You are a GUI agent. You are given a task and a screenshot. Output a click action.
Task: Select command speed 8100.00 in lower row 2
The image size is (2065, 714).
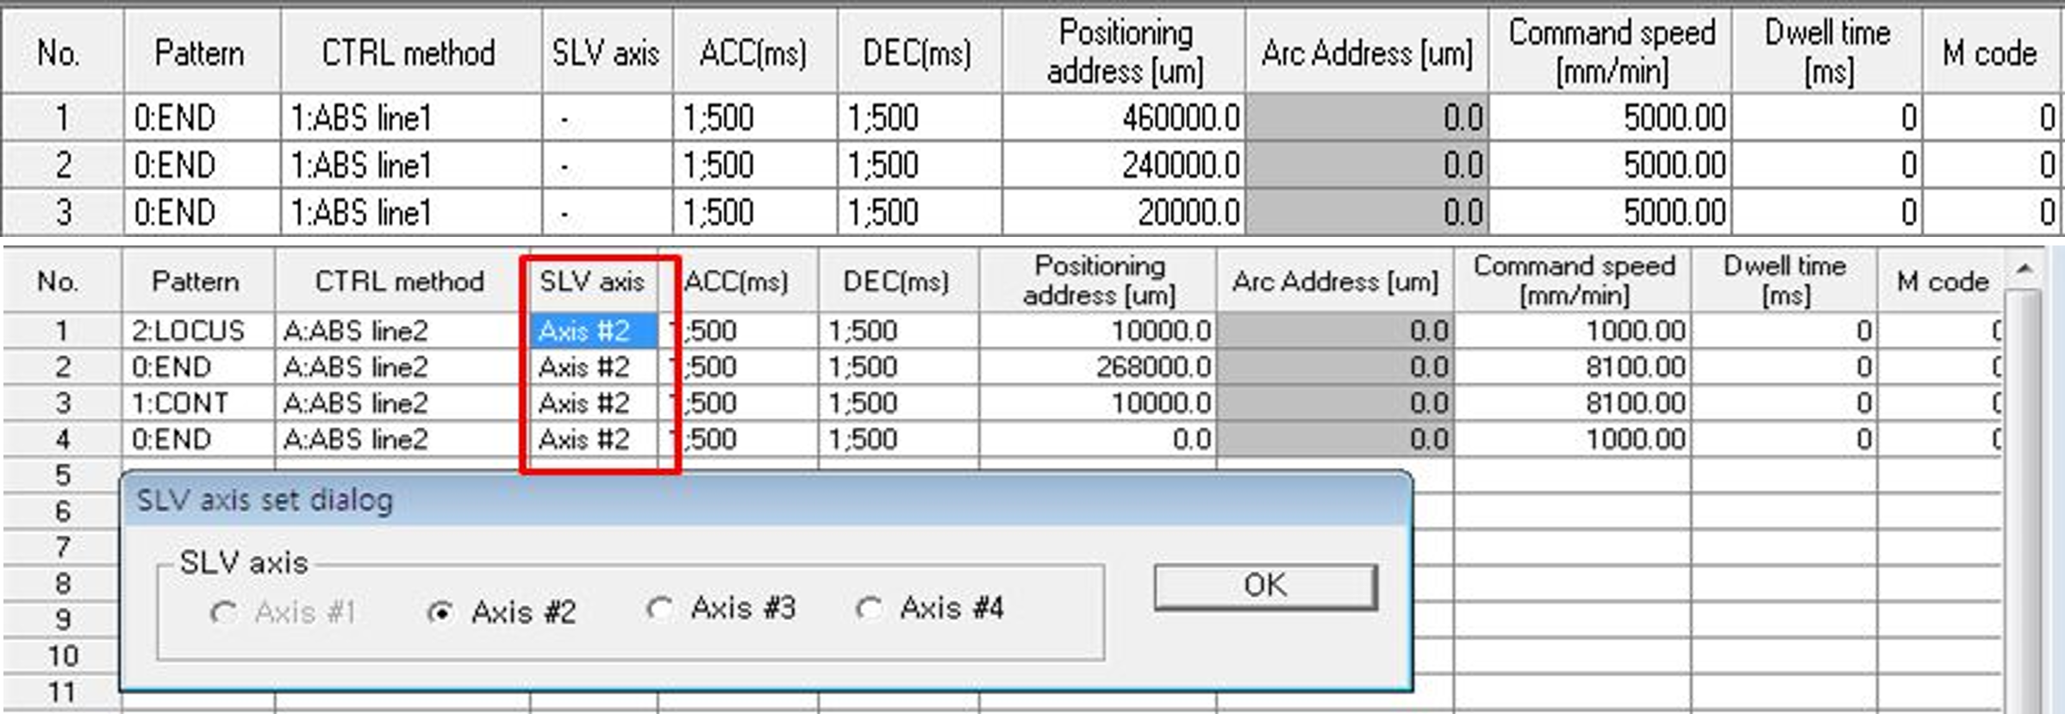tap(1572, 367)
